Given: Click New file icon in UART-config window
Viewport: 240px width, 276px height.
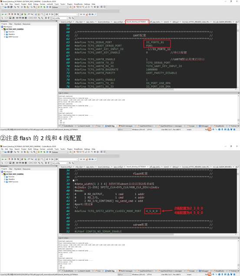Looking at the screenshot, I should coord(3,7).
